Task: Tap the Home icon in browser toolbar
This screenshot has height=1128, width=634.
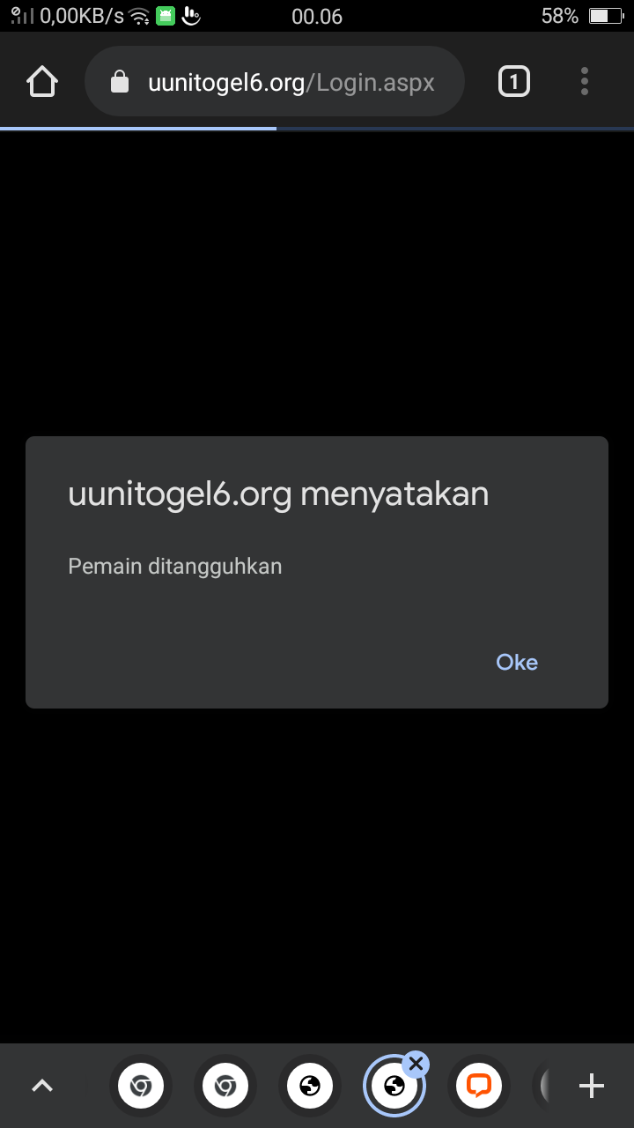Action: 42,82
